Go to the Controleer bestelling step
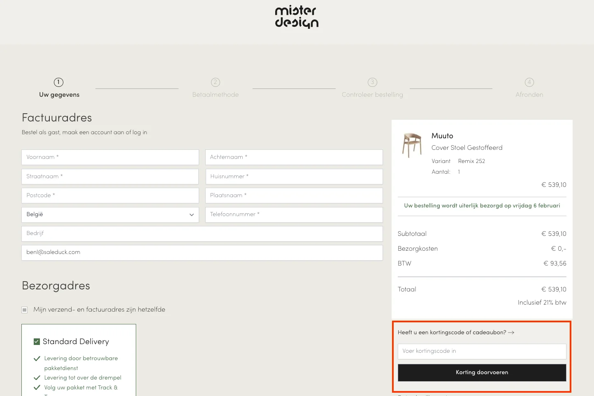Viewport: 594px width, 396px height. (372, 95)
